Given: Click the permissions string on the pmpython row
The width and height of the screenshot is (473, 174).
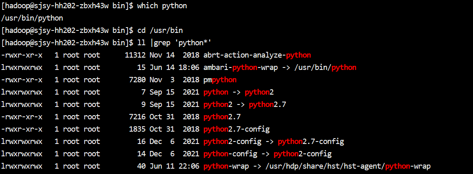Looking at the screenshot, I should (22, 80).
